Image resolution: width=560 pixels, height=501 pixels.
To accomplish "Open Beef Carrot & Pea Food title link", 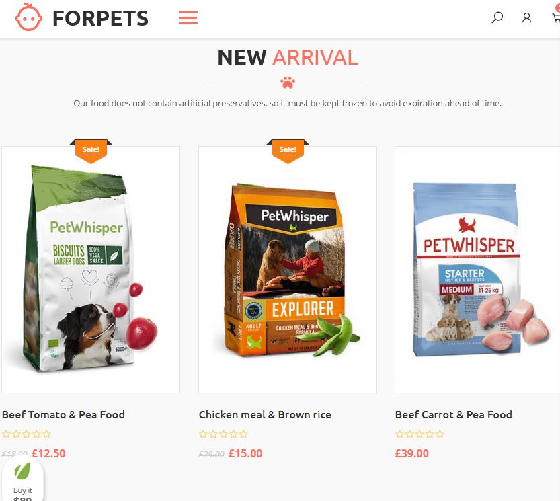I will (454, 414).
